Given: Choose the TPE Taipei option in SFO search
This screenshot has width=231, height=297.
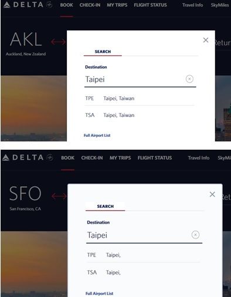Looking at the screenshot, I should pyautogui.click(x=144, y=255).
